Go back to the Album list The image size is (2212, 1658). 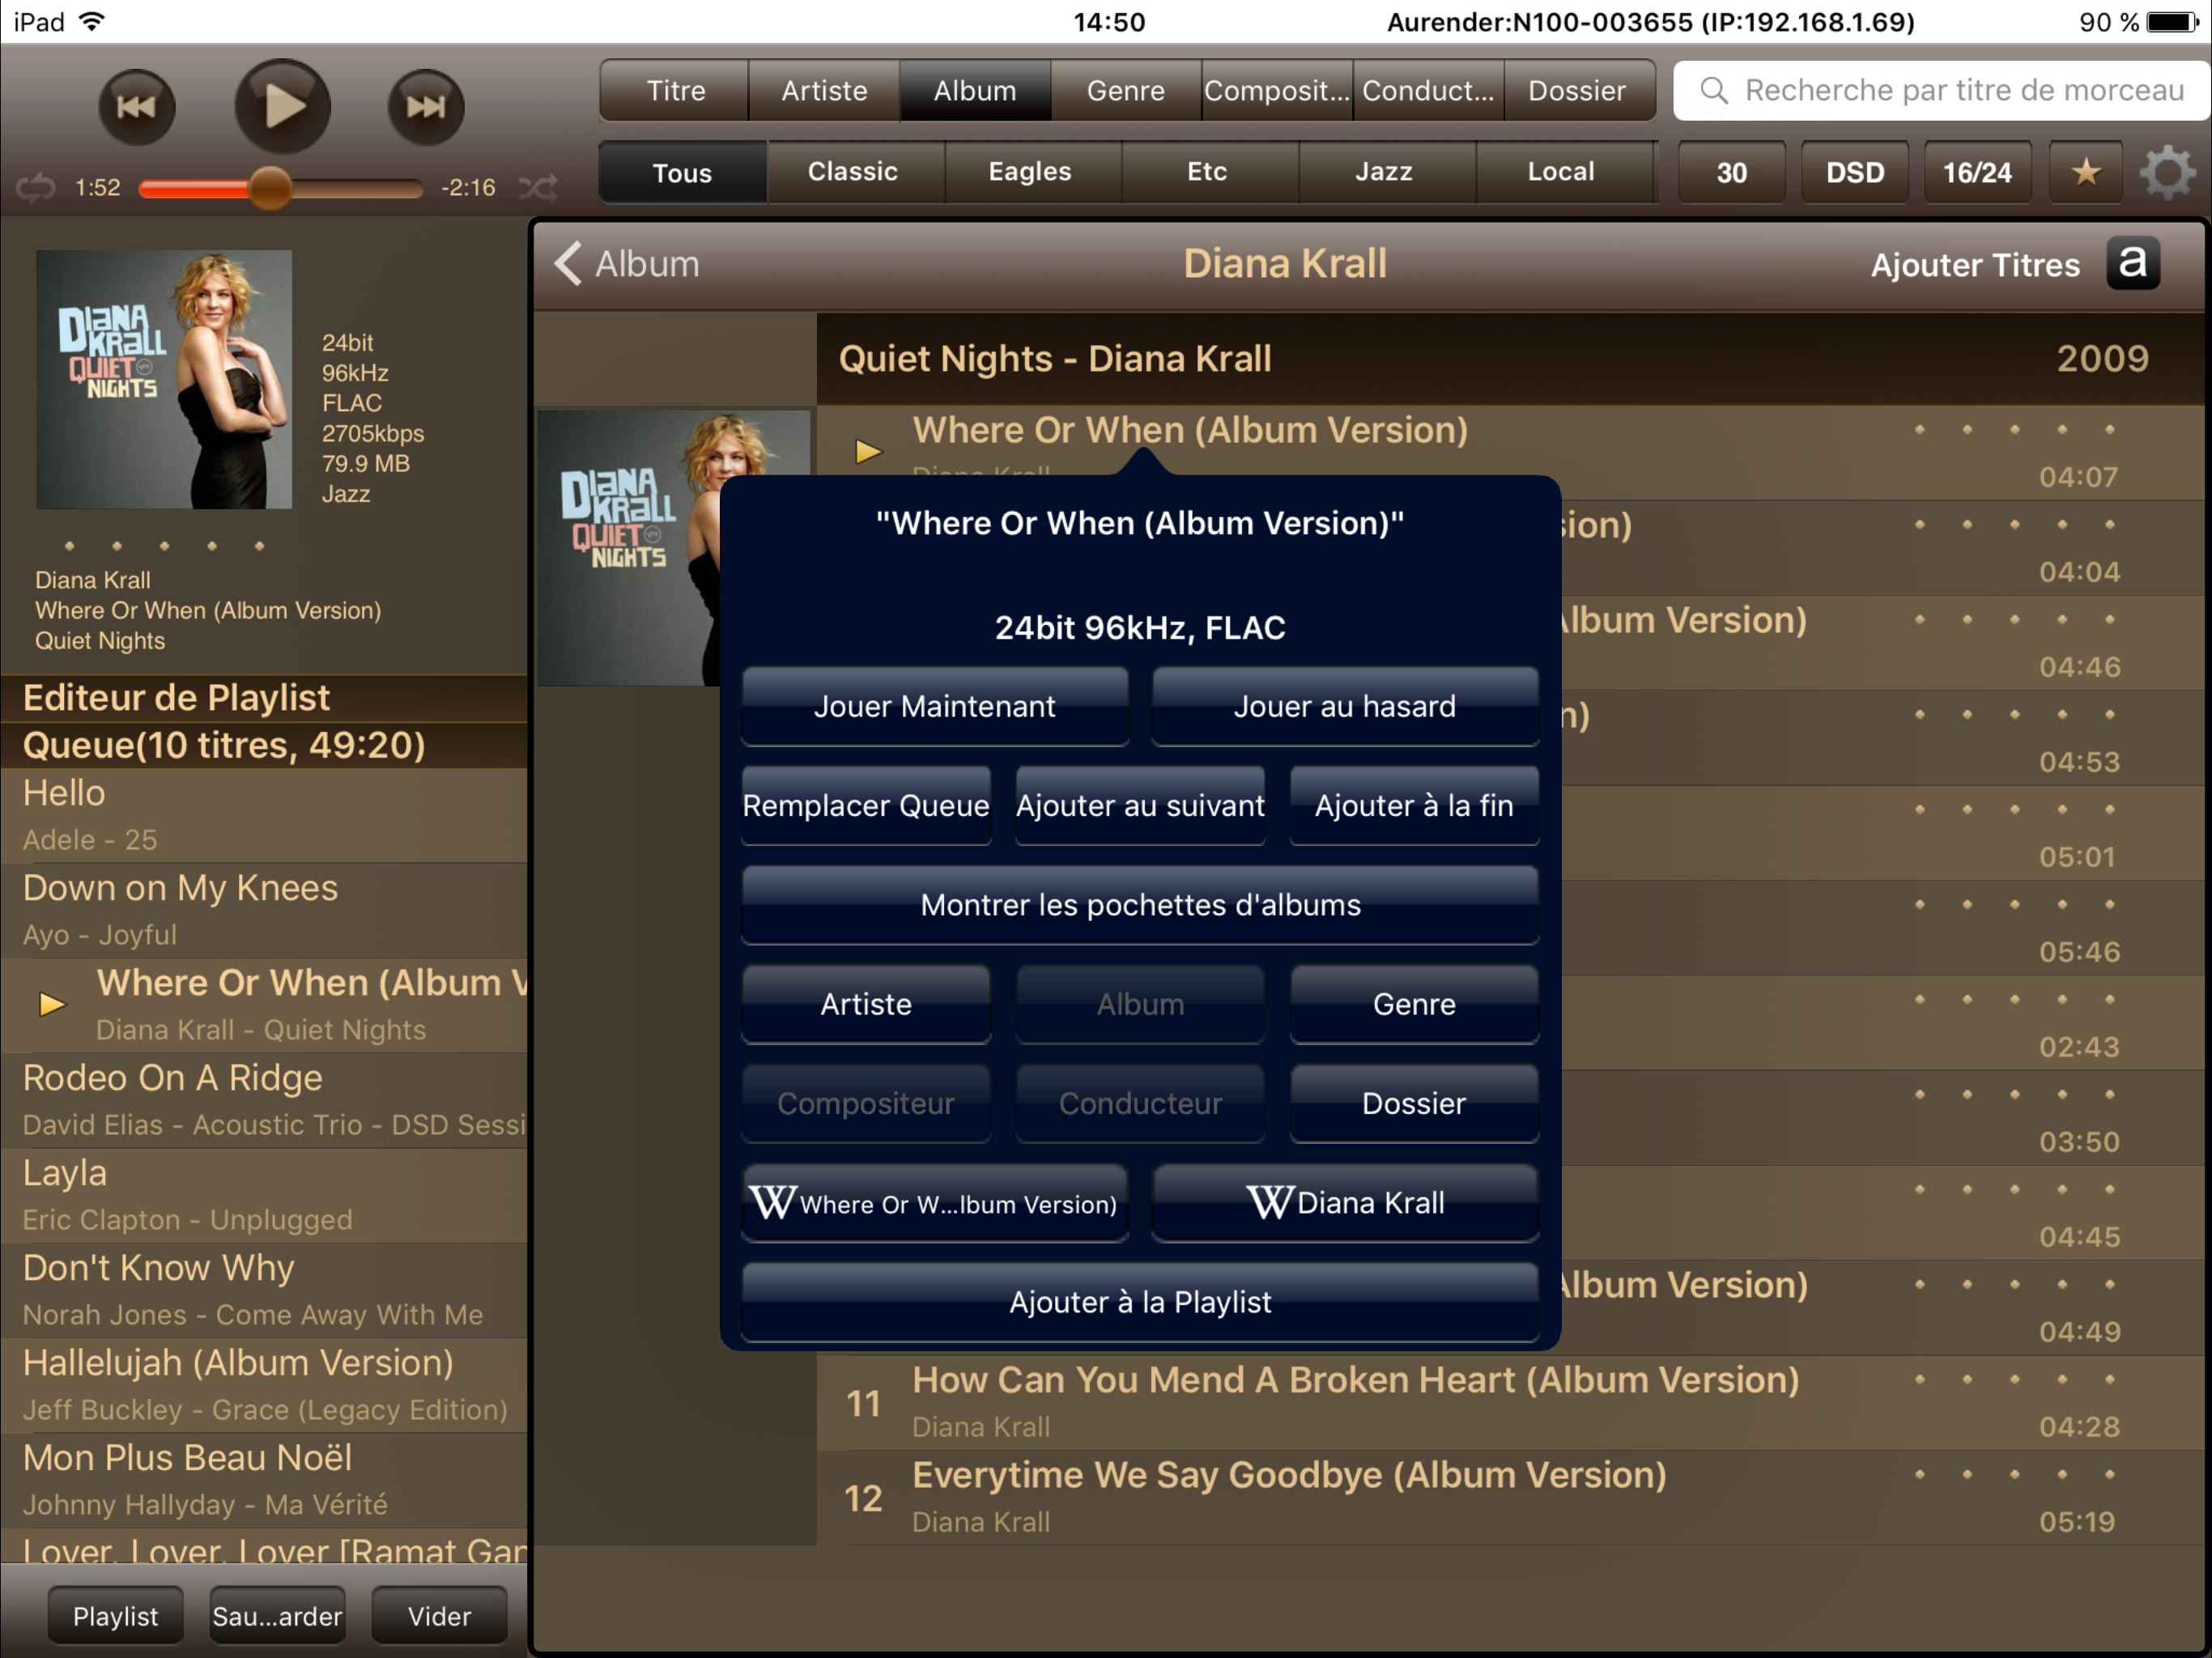click(x=627, y=264)
